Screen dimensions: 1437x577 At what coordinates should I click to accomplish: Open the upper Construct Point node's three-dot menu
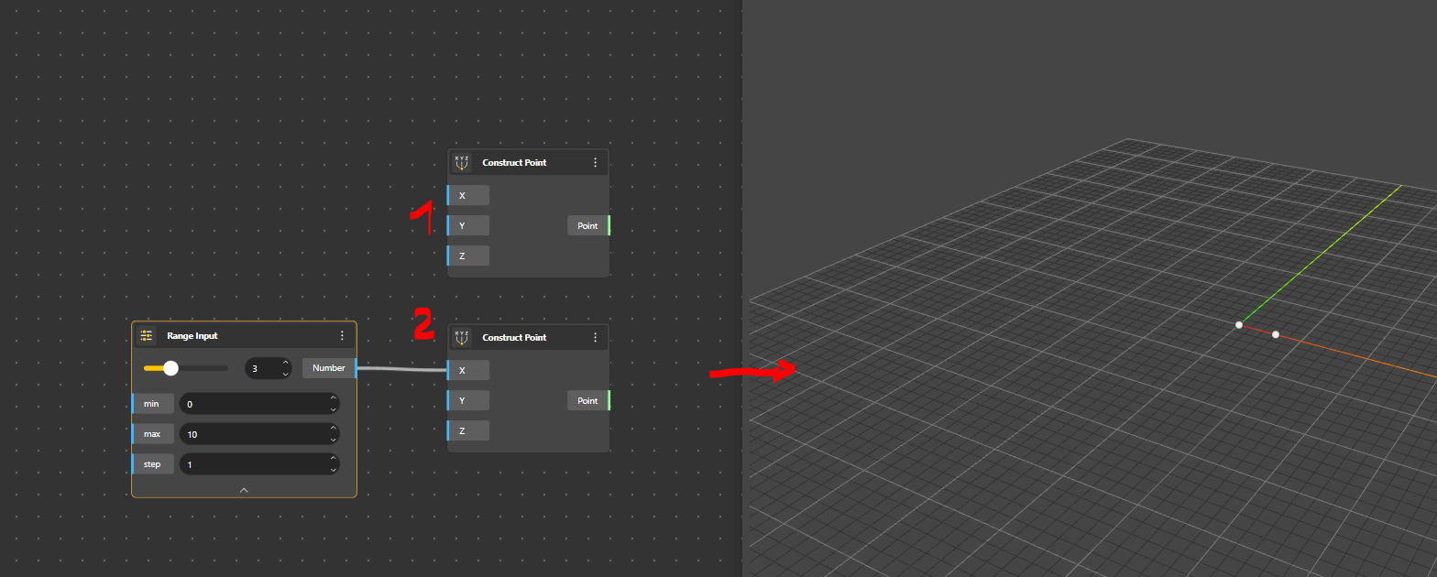(596, 162)
